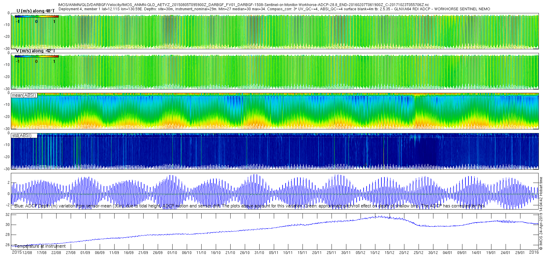Click the 04/01 date tick
The width and height of the screenshot is (544, 257).
[x=448, y=252]
